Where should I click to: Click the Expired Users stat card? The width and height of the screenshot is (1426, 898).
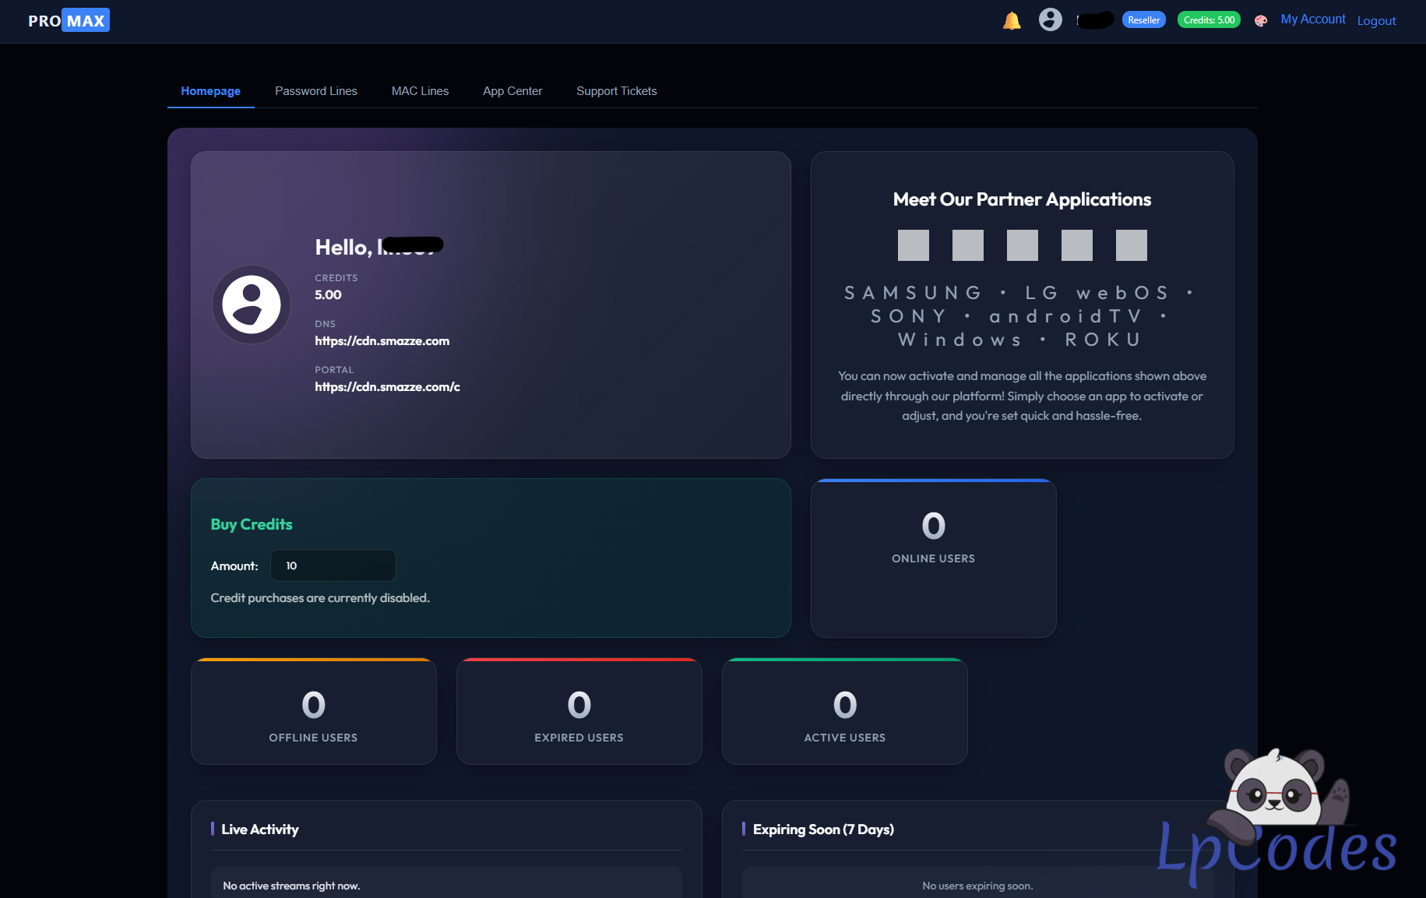click(x=579, y=712)
